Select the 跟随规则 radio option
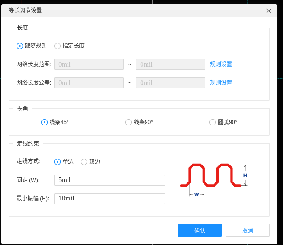Screen dimensions: 283x245 pyautogui.click(x=20, y=46)
